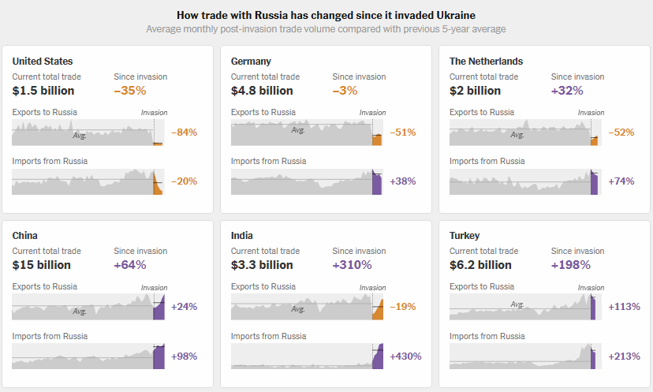Select the Germany card title

pos(252,61)
